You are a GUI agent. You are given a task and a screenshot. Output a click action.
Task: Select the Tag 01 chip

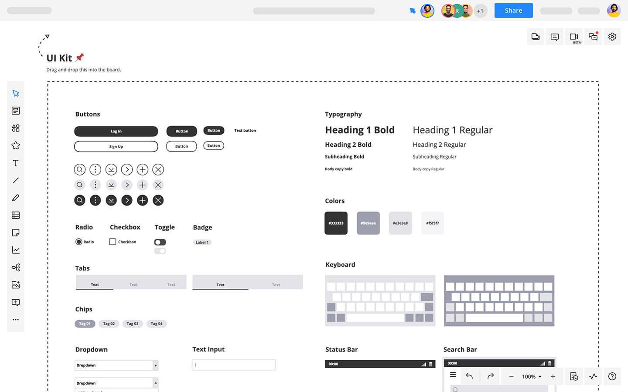[85, 324]
